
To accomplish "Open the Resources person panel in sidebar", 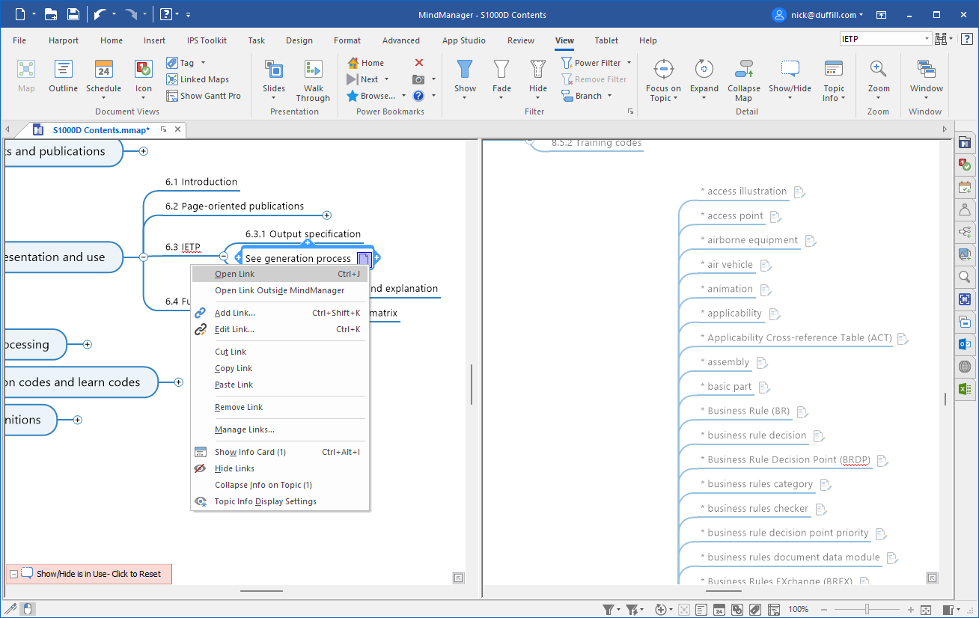I will pos(966,210).
